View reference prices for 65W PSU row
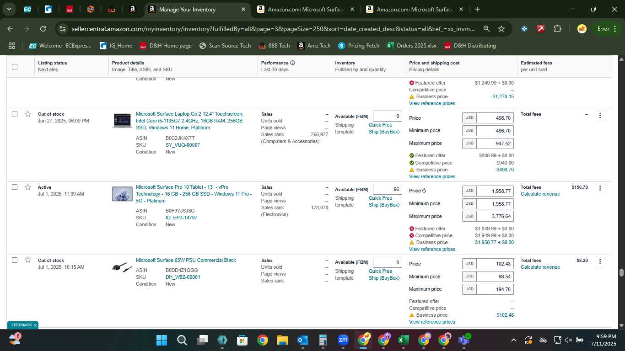The height and width of the screenshot is (351, 625). point(432,322)
